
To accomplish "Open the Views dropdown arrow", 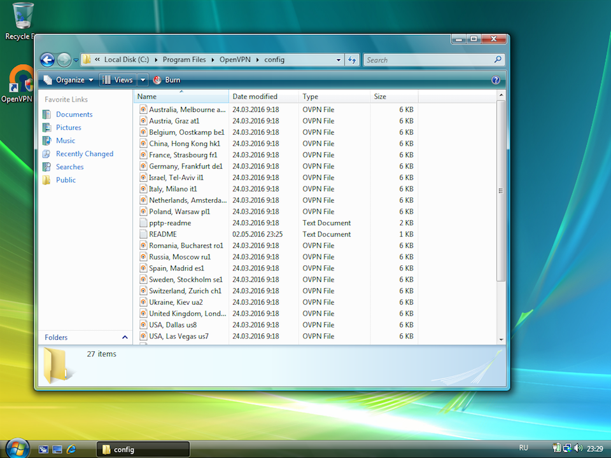I will tap(143, 80).
